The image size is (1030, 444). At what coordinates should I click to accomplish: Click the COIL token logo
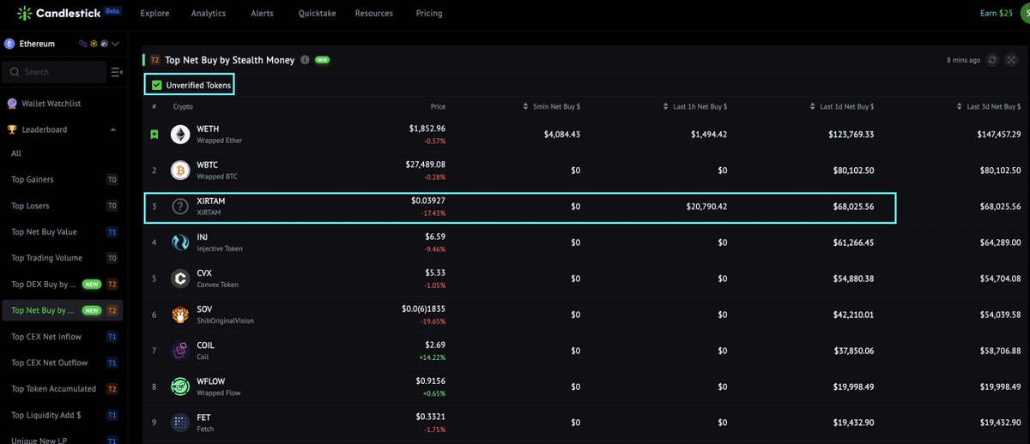pos(180,350)
